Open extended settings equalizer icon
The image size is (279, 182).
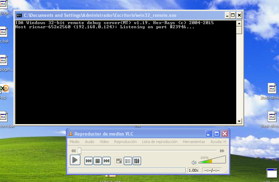pyautogui.click(x=137, y=161)
